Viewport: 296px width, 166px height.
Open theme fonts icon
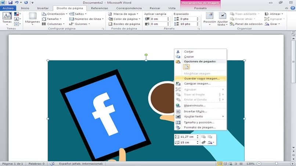(x=17, y=19)
